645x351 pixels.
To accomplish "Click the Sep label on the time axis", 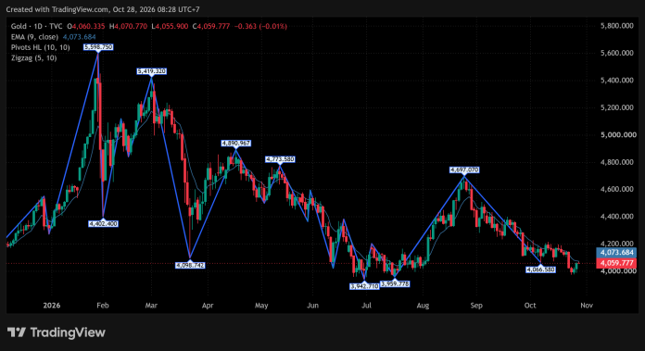I will click(x=476, y=306).
